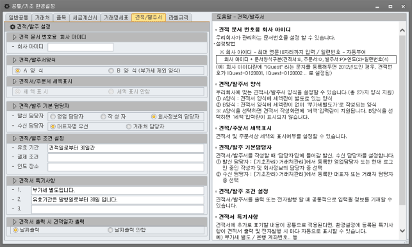The image size is (412, 247).
Task: Click the 결제 조건 input field
Action: pyautogui.click(x=126, y=157)
